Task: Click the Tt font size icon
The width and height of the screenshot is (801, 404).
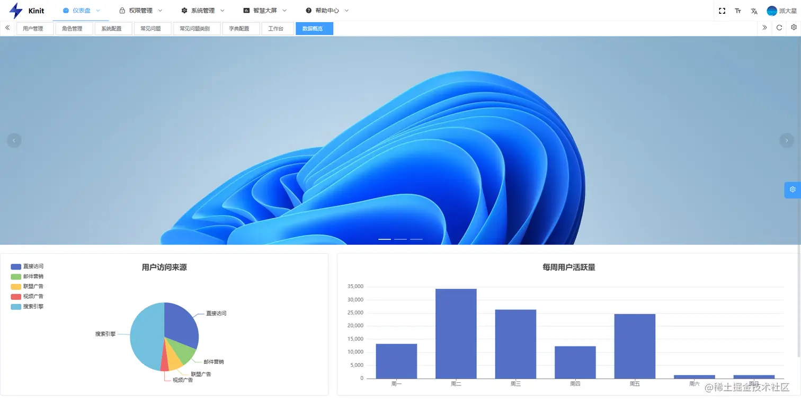Action: click(x=737, y=10)
